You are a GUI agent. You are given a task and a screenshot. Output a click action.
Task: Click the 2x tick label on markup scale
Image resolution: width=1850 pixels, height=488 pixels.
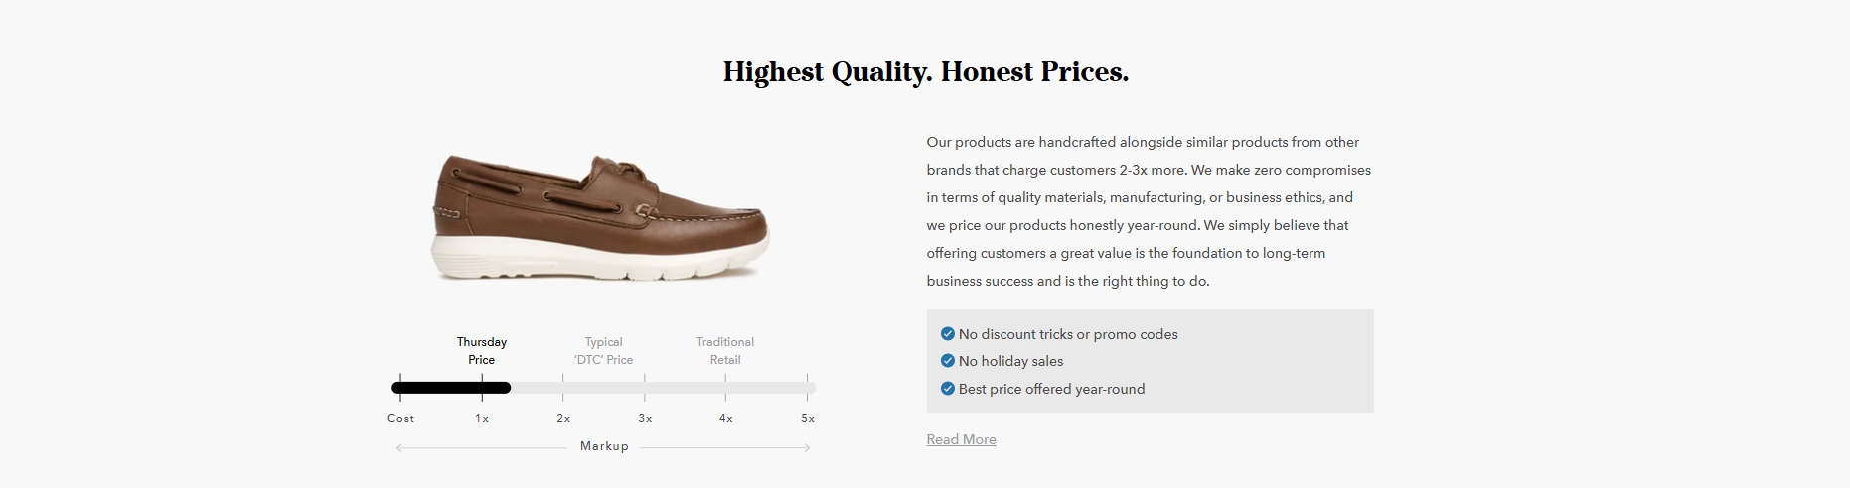[x=563, y=418]
